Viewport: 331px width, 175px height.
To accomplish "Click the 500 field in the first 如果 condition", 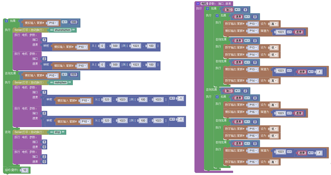I will [x=74, y=22].
